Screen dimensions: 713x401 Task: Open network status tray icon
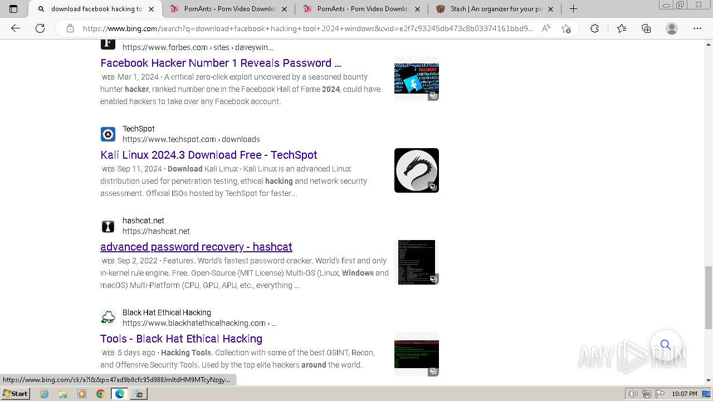pos(646,394)
